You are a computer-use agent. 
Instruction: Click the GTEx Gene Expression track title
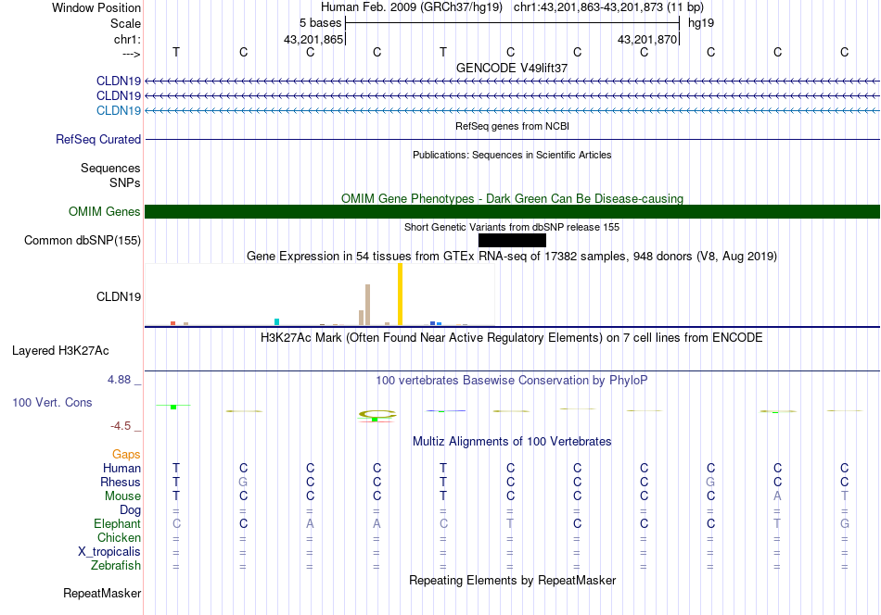(x=512, y=257)
